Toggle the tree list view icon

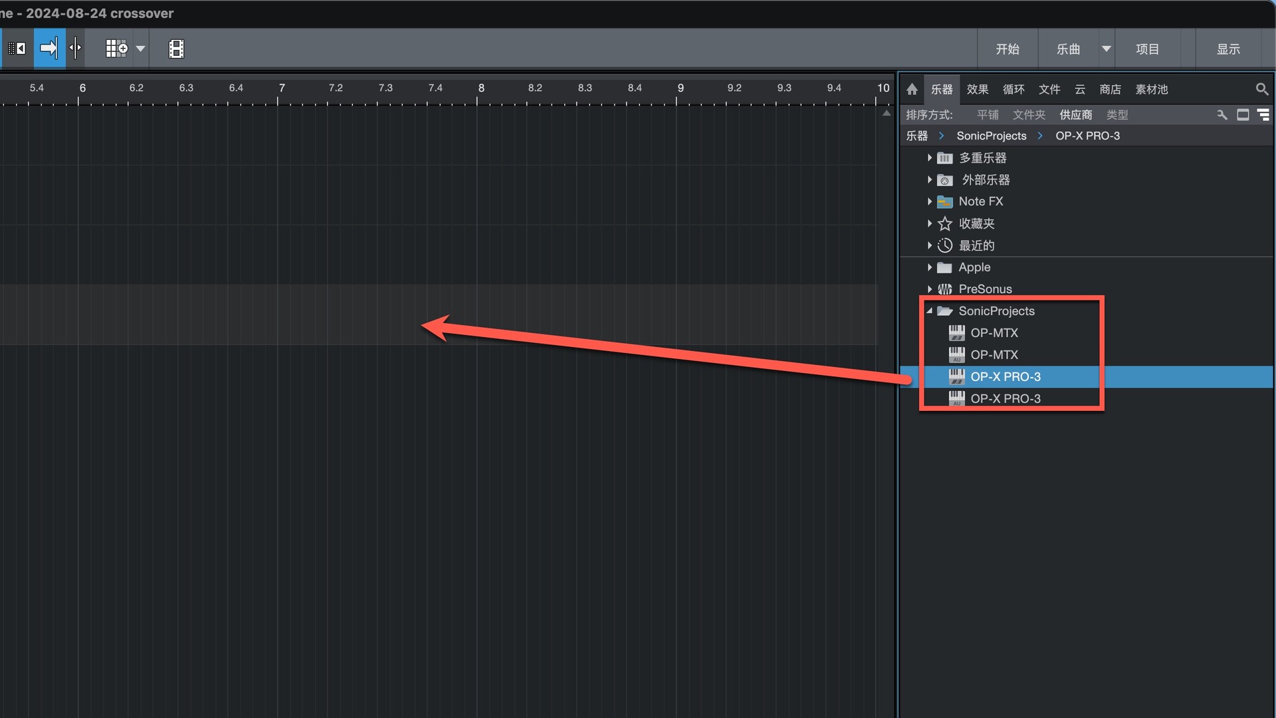1263,115
